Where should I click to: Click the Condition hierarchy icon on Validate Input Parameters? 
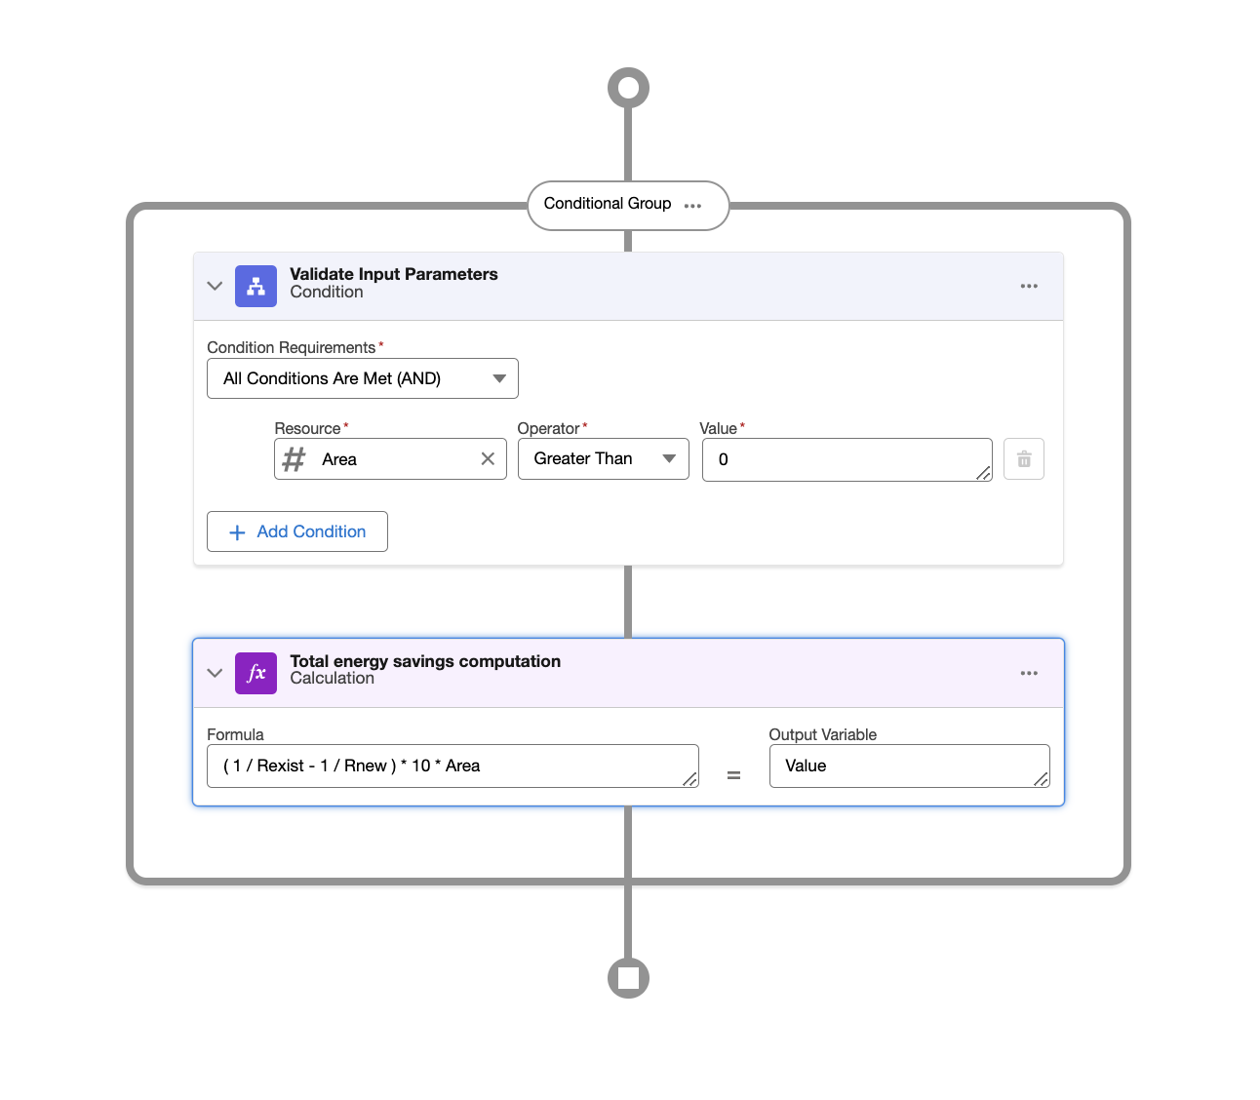point(256,286)
